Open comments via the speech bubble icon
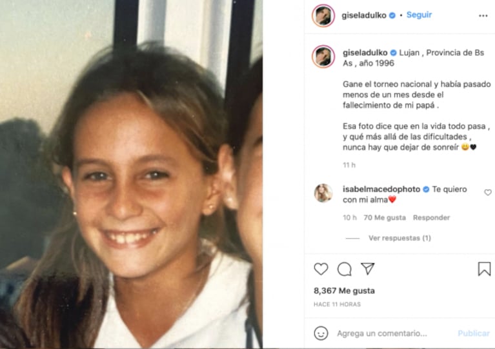This screenshot has width=495, height=349. (344, 269)
